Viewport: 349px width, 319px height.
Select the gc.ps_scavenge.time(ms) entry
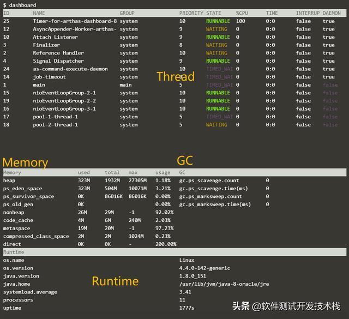pos(213,189)
